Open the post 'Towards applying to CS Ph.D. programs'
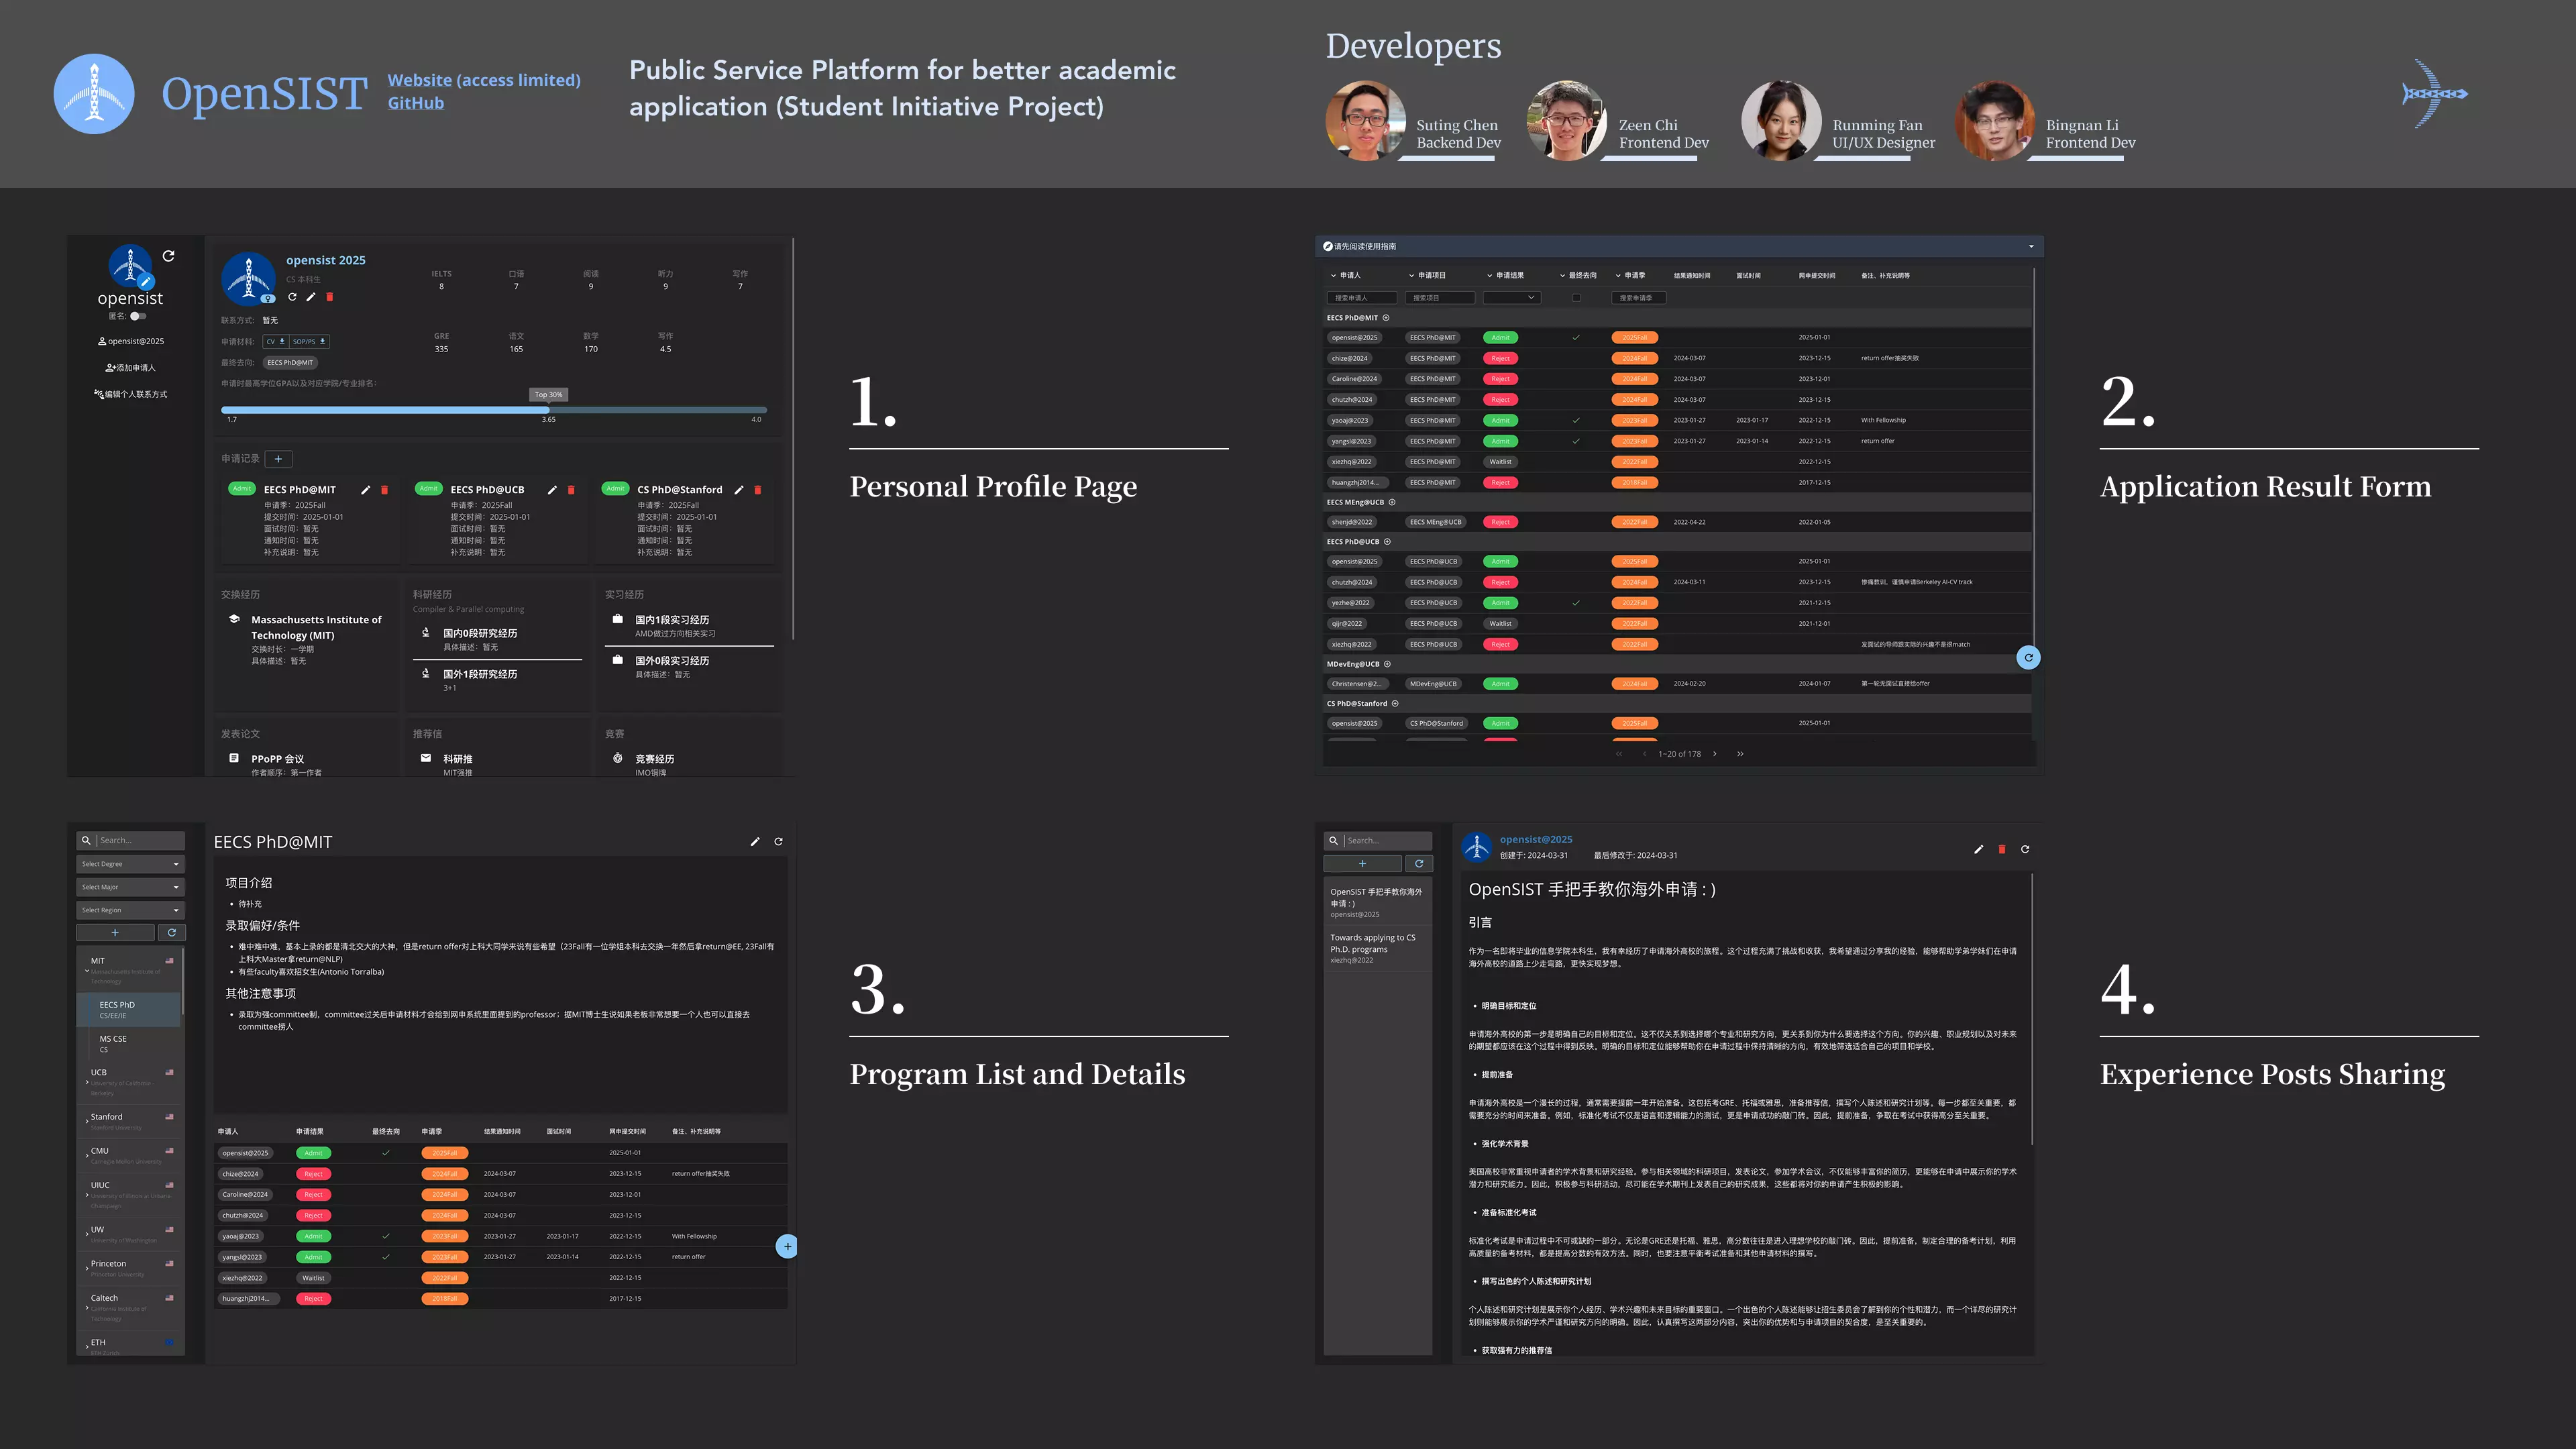 point(1377,948)
